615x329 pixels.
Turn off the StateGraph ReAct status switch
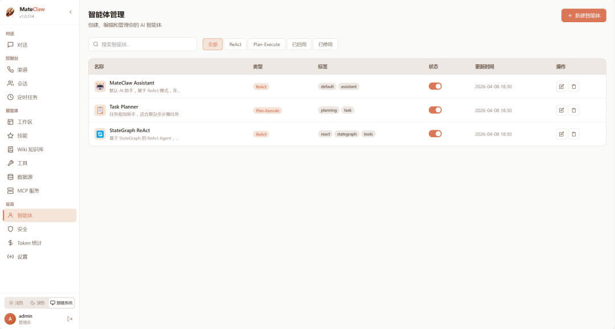pos(435,134)
